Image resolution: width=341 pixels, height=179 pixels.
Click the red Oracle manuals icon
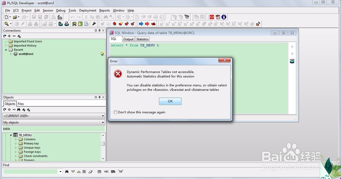(212, 17)
